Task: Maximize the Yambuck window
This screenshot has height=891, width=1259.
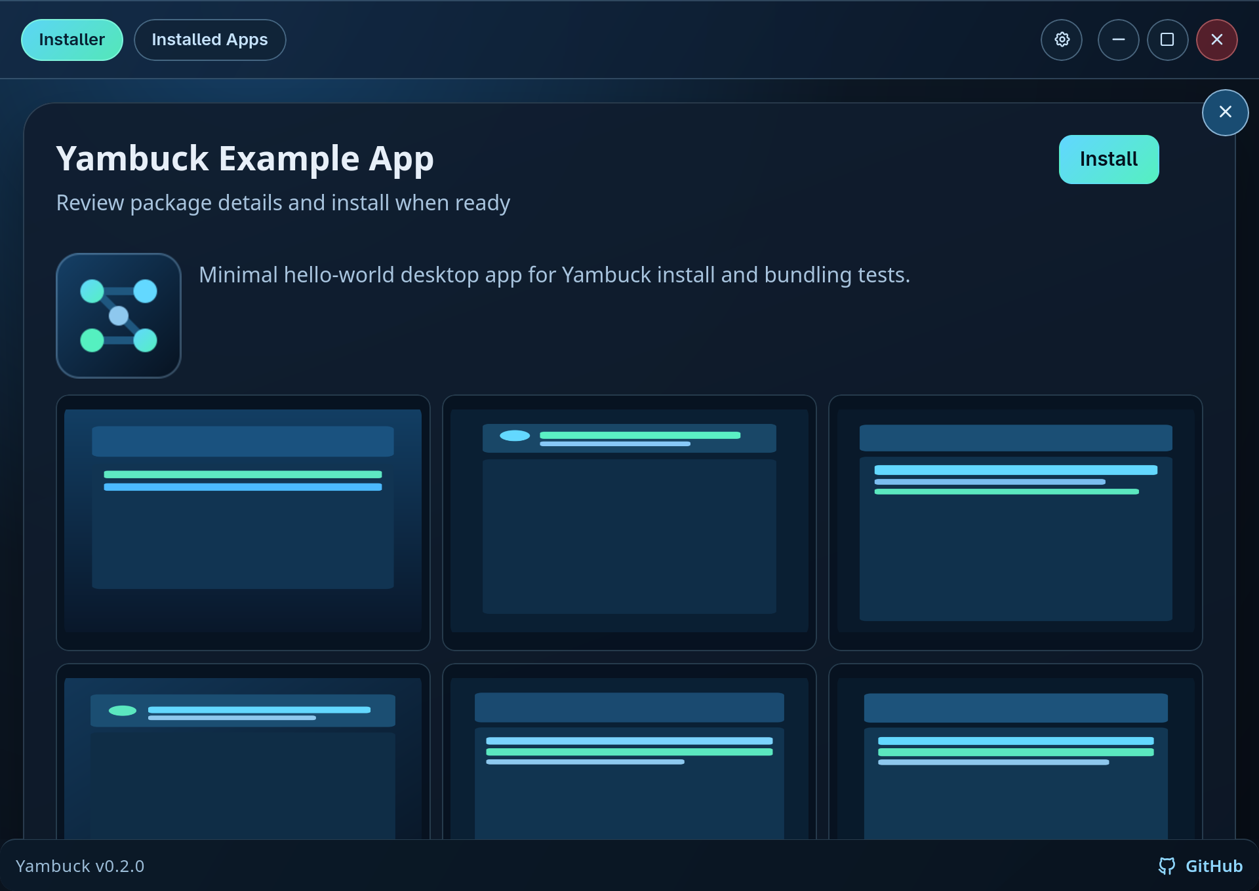Action: point(1167,40)
